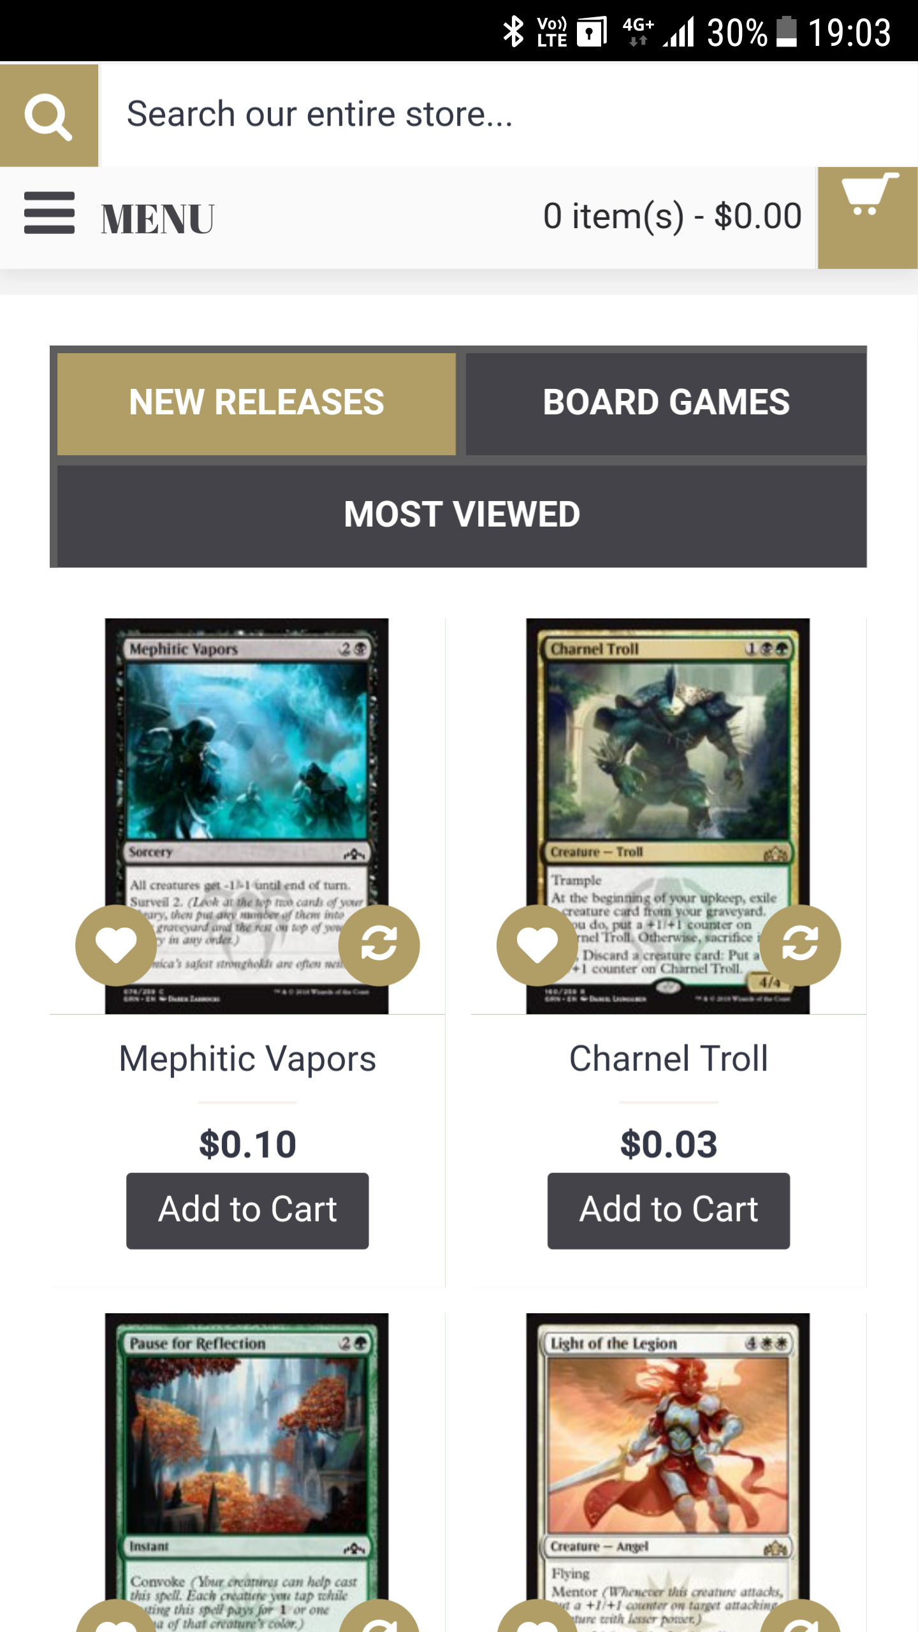The height and width of the screenshot is (1632, 918).
Task: Switch to the BOARD GAMES tab
Action: (666, 404)
